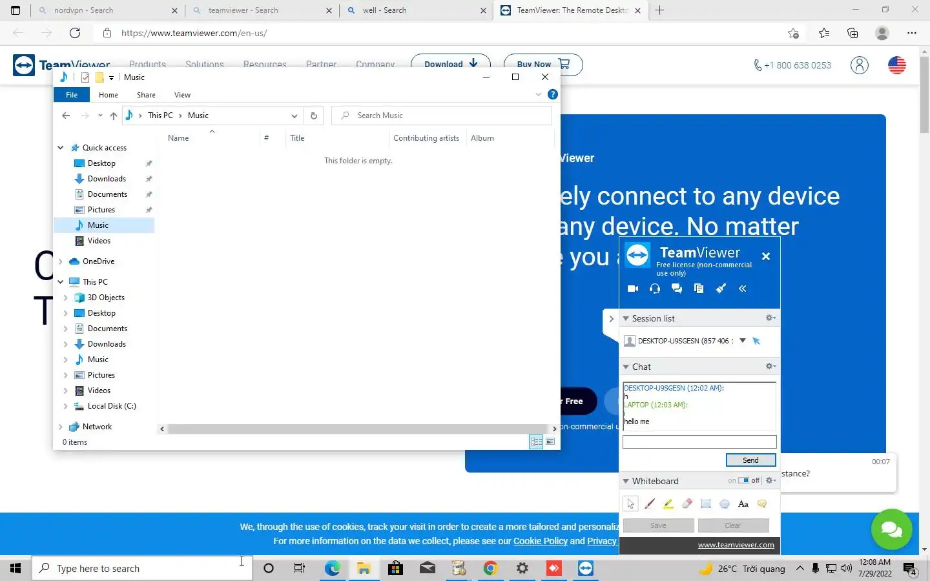Open the File tab in Explorer

[x=72, y=95]
